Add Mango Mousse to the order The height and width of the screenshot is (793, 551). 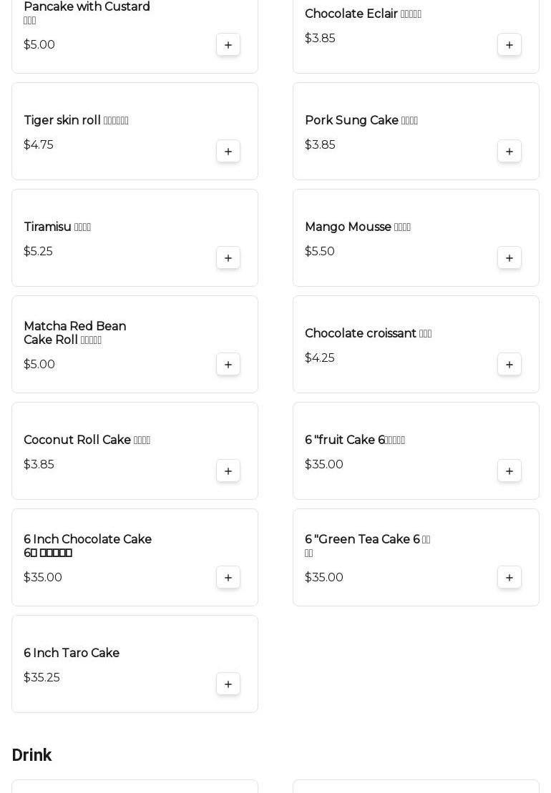(509, 258)
